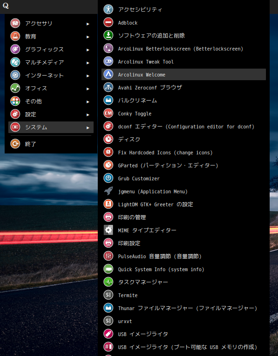Screen dimensions: 278x356
Task: Click the LightDM GTK+ Greeter icon
Action: pyautogui.click(x=108, y=204)
